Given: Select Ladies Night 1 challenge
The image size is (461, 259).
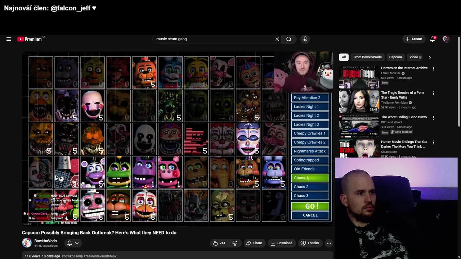Looking at the screenshot, I should point(310,107).
